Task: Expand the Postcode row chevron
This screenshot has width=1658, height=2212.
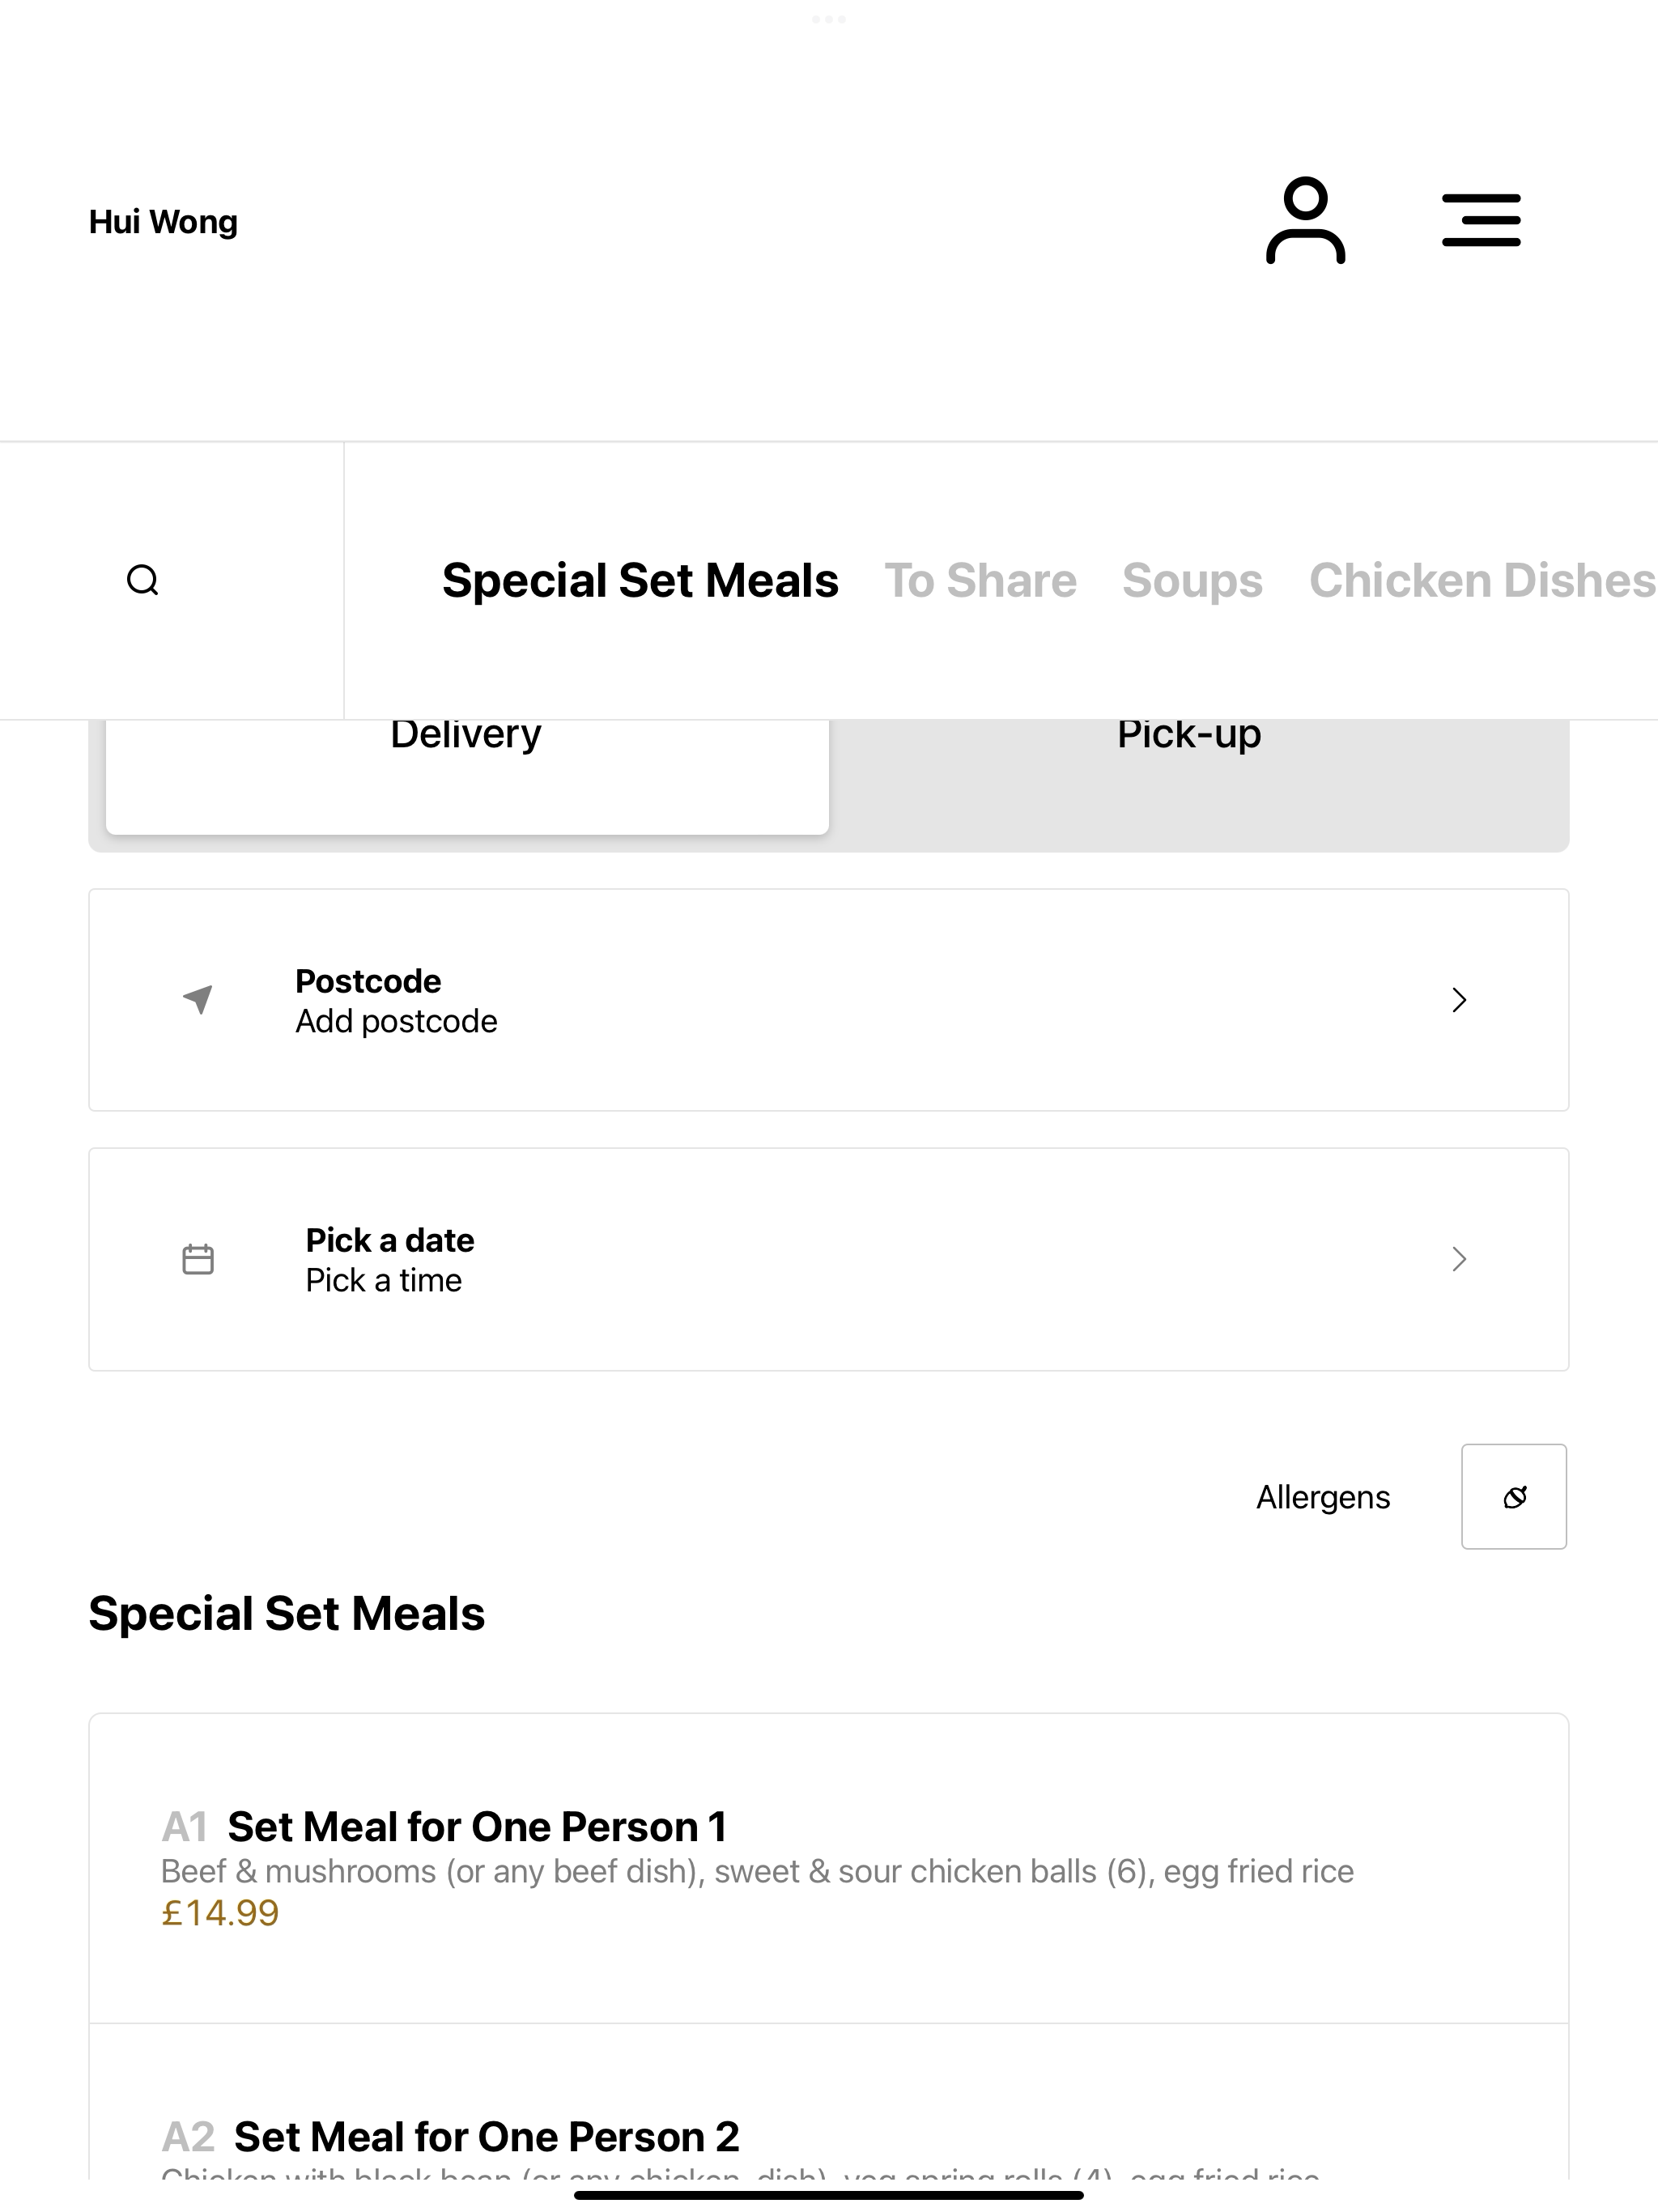Action: point(1459,1000)
